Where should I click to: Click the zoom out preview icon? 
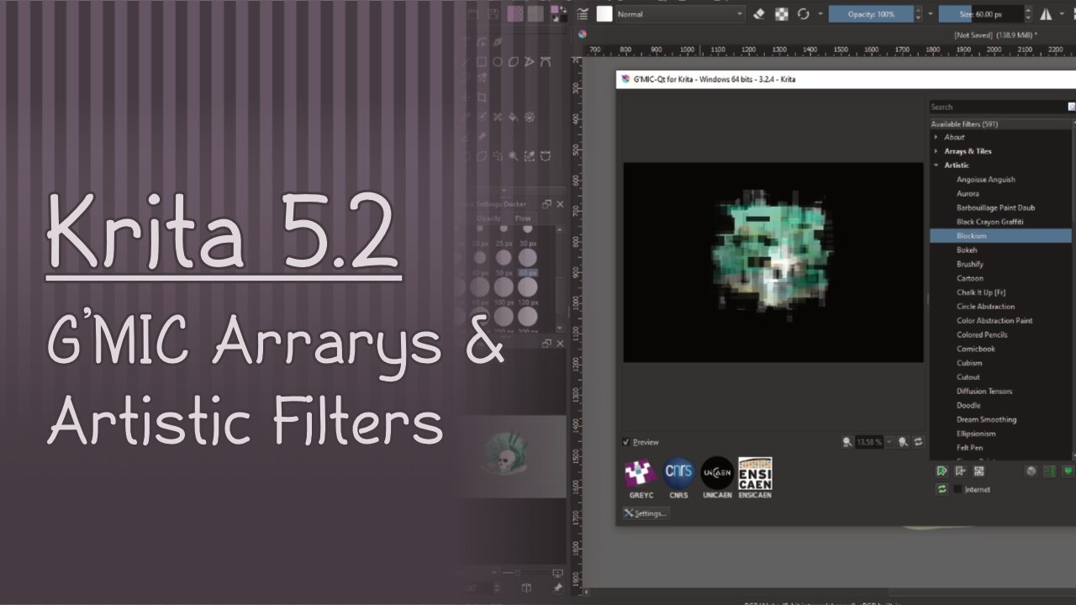pos(847,442)
